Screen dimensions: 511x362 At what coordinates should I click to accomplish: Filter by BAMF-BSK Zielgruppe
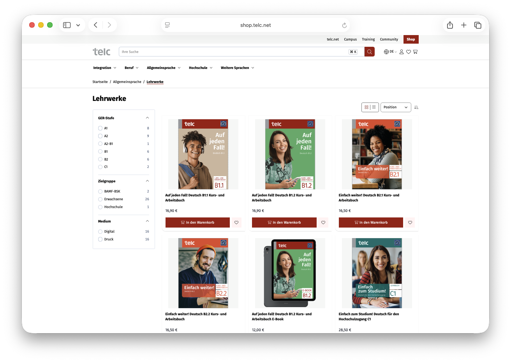coord(100,191)
